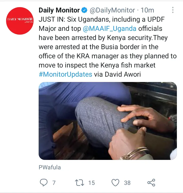Open the Daily Monitor red profile avatar

click(x=20, y=21)
